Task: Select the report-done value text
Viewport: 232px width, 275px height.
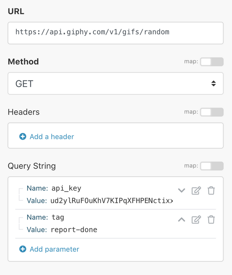Action: tap(74, 230)
